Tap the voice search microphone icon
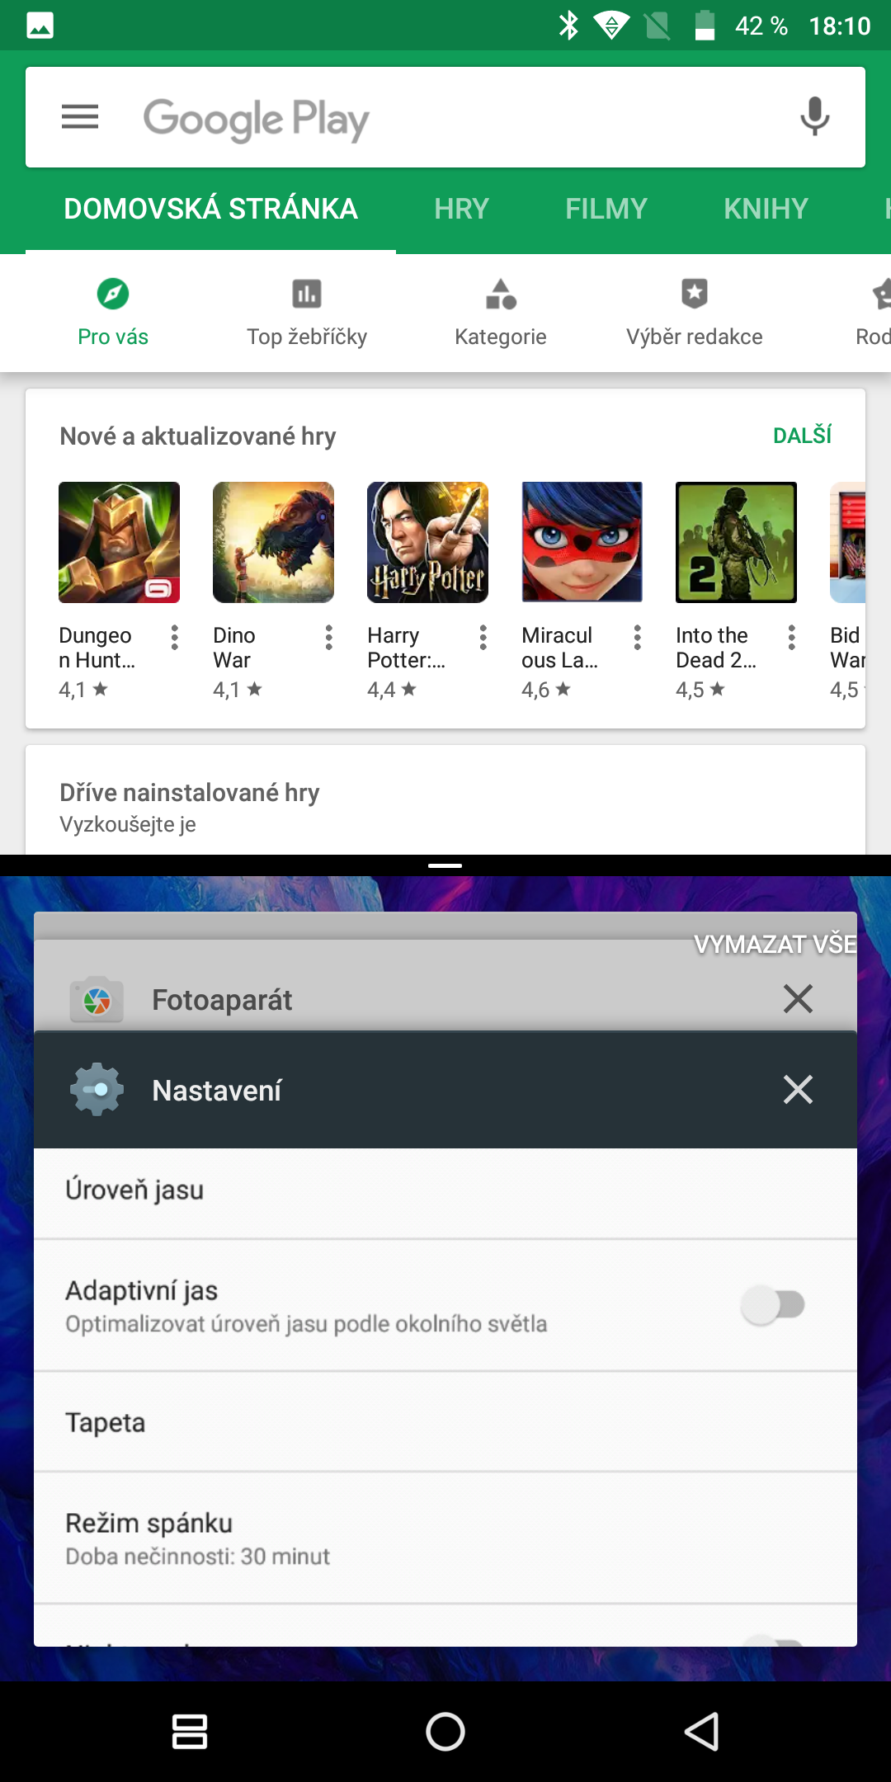Viewport: 891px width, 1782px height. pos(814,116)
